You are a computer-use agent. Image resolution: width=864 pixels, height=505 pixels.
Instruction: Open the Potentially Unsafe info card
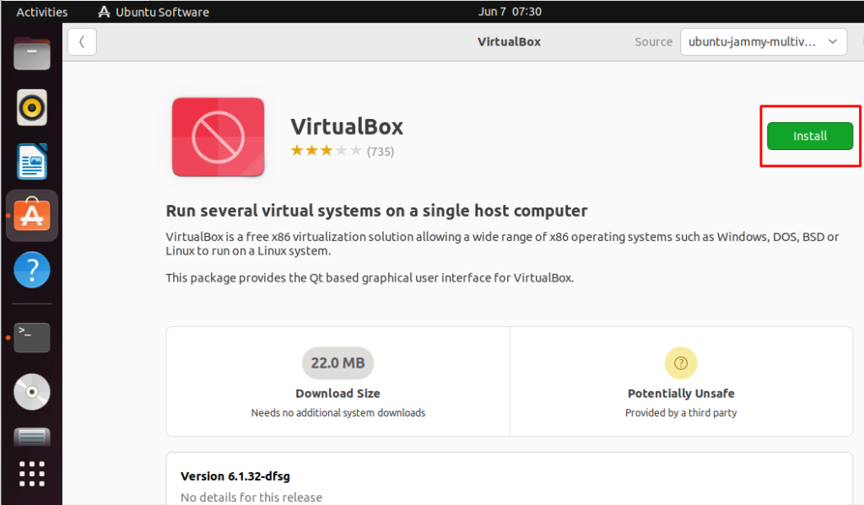tap(681, 382)
